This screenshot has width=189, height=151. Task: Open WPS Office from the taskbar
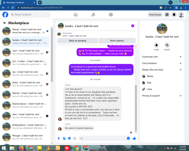[x=67, y=148]
